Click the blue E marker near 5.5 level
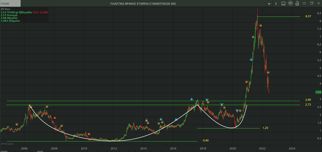This screenshot has width=322, height=152. coord(251,59)
